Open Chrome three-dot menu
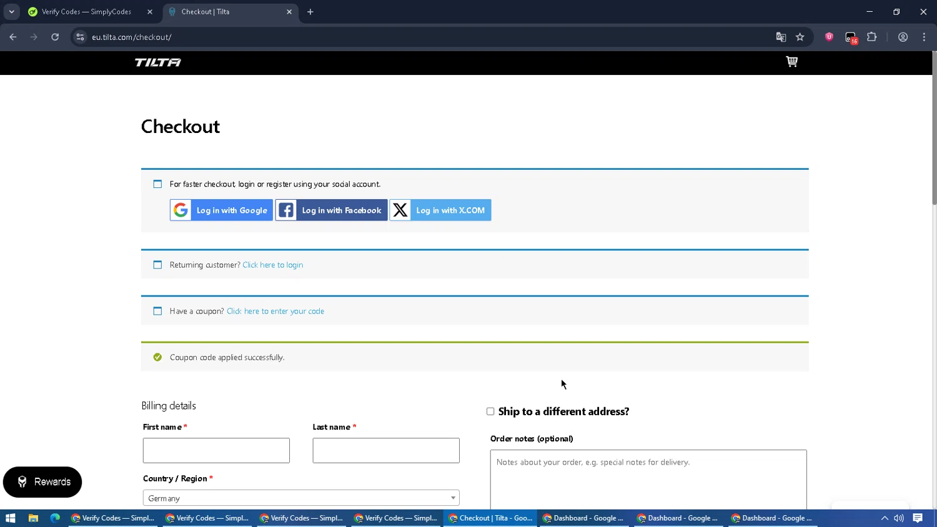 coord(924,37)
